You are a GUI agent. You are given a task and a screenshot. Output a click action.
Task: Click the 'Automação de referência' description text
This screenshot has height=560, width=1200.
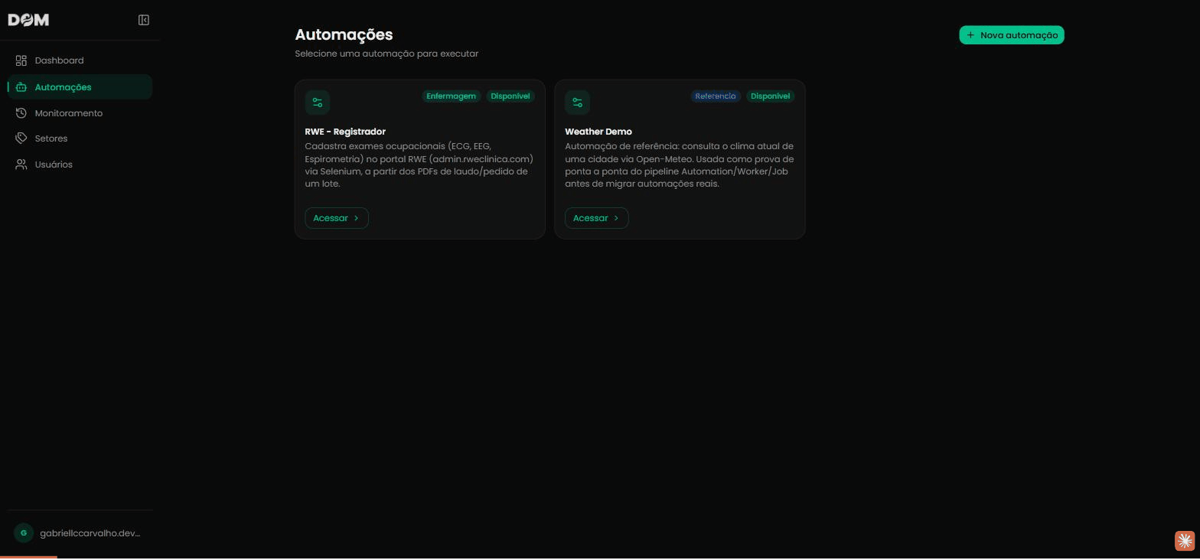[680, 165]
